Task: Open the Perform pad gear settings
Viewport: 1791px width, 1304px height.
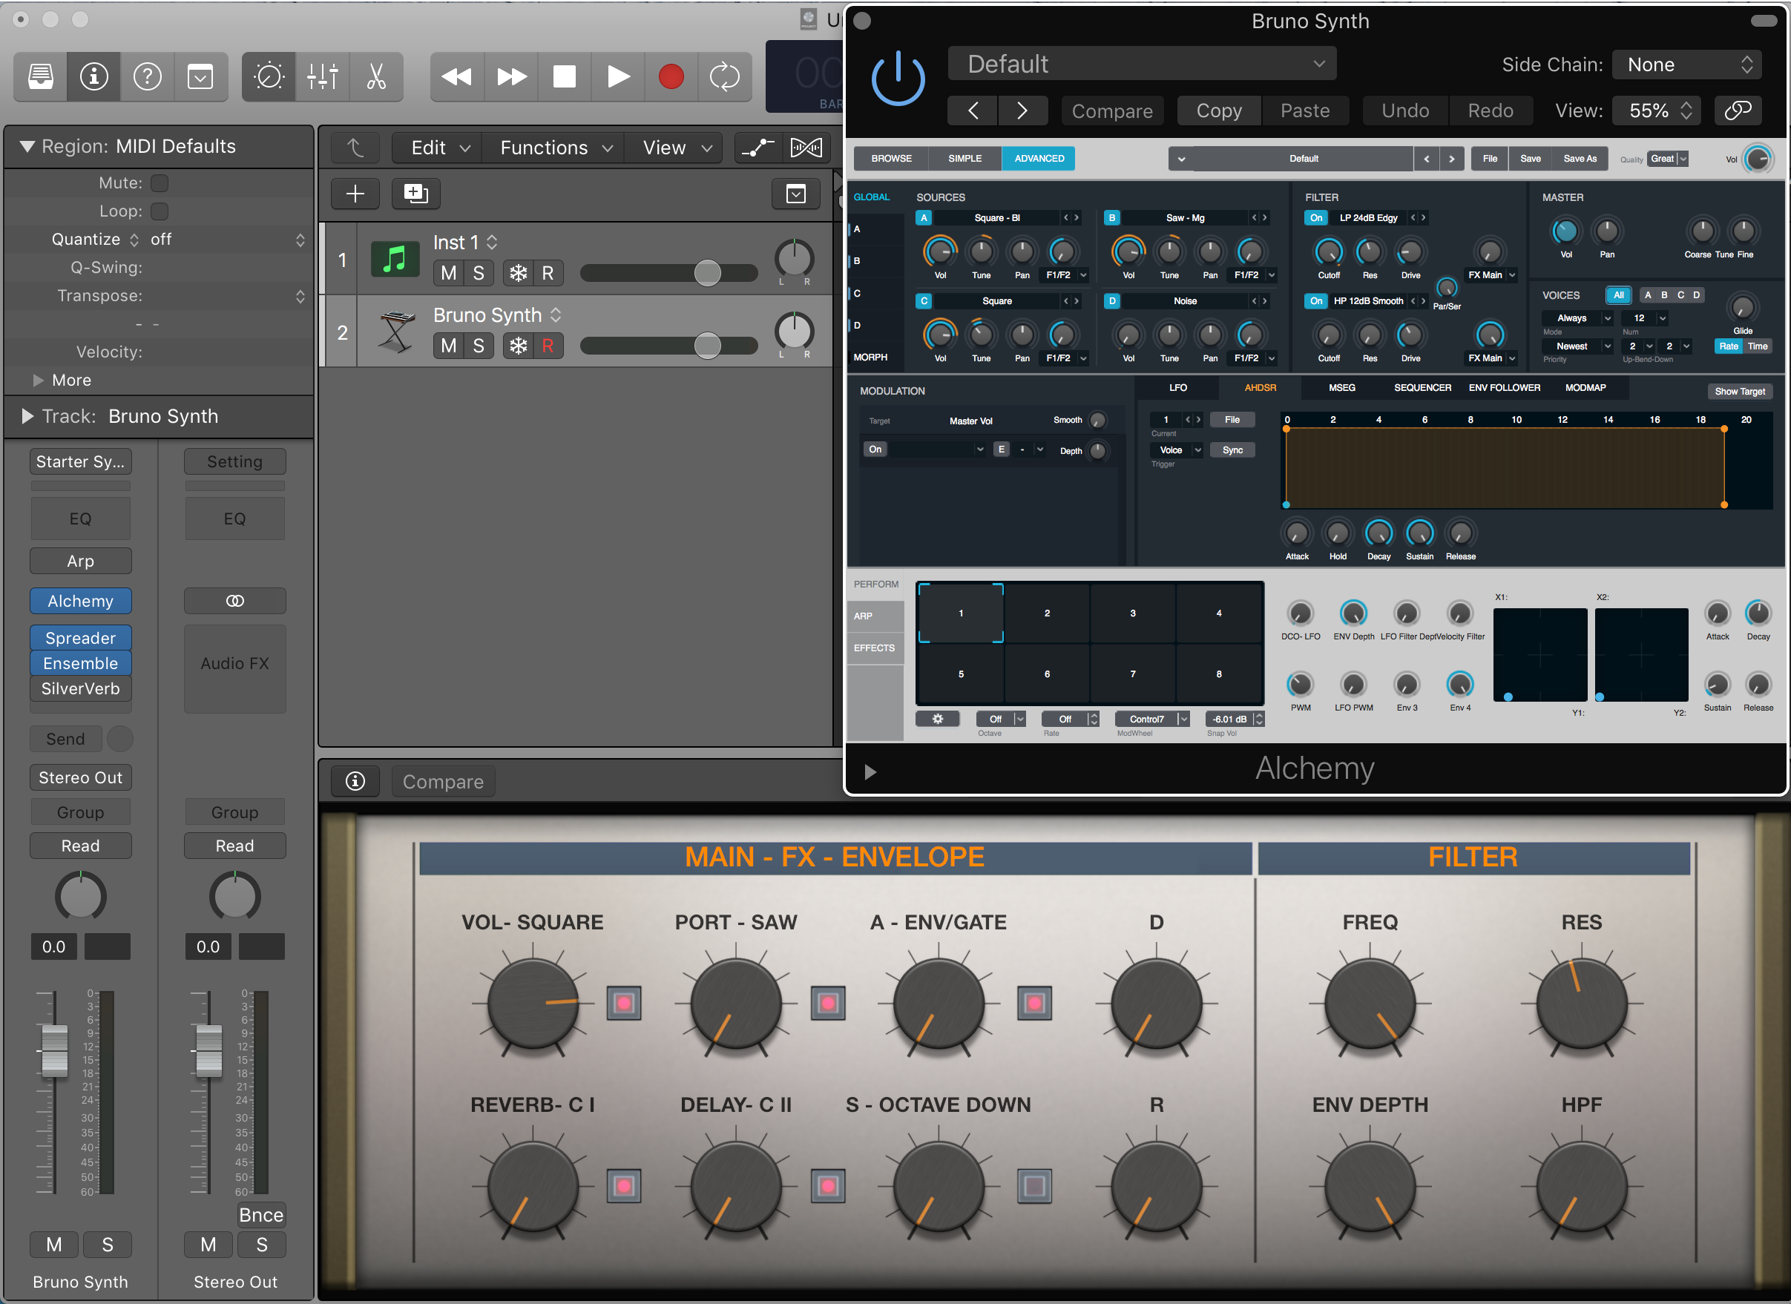Action: tap(937, 719)
